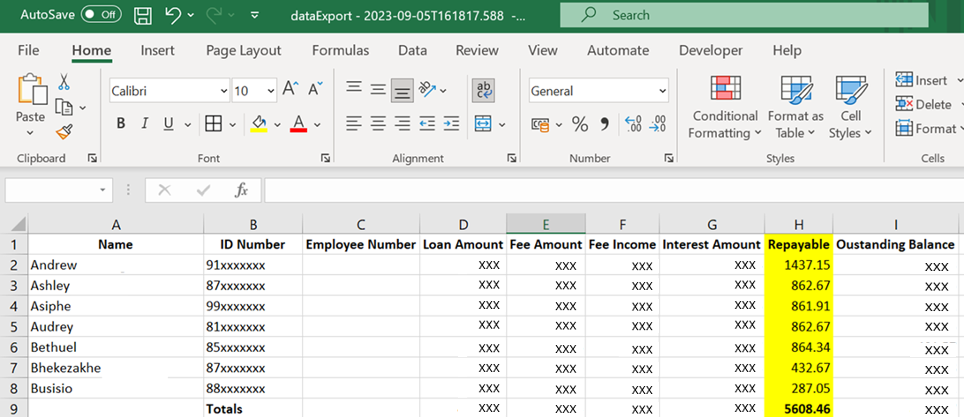Switch to the Formulas tab
Viewport: 964px width, 417px height.
(340, 50)
